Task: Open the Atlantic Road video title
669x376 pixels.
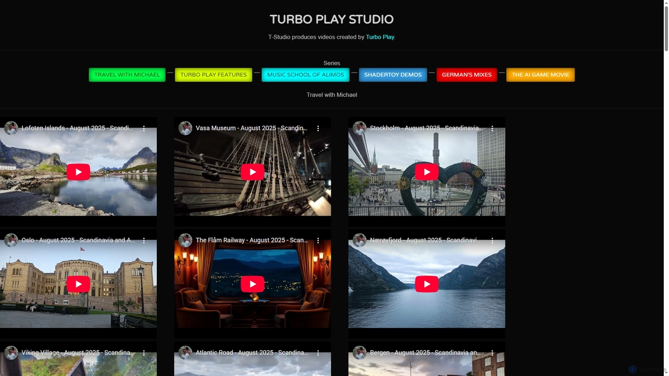Action: (x=251, y=352)
